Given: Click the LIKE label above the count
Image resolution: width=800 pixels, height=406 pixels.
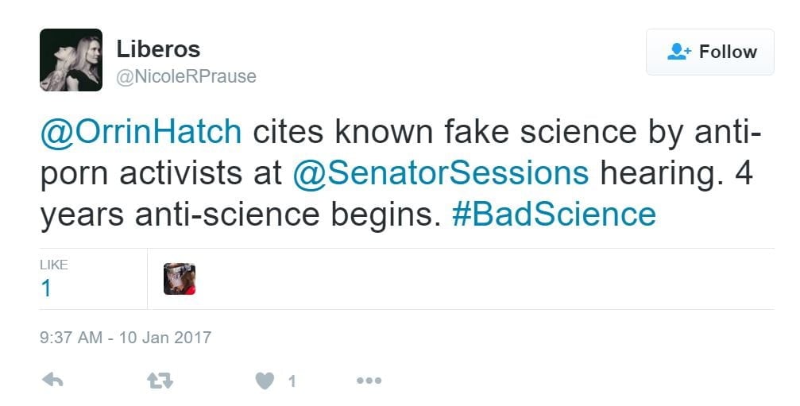Looking at the screenshot, I should pyautogui.click(x=54, y=265).
